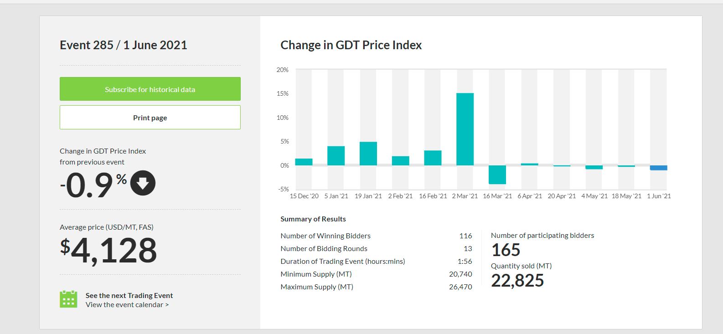Click the green calendar icon
Image resolution: width=723 pixels, height=334 pixels.
[68, 299]
